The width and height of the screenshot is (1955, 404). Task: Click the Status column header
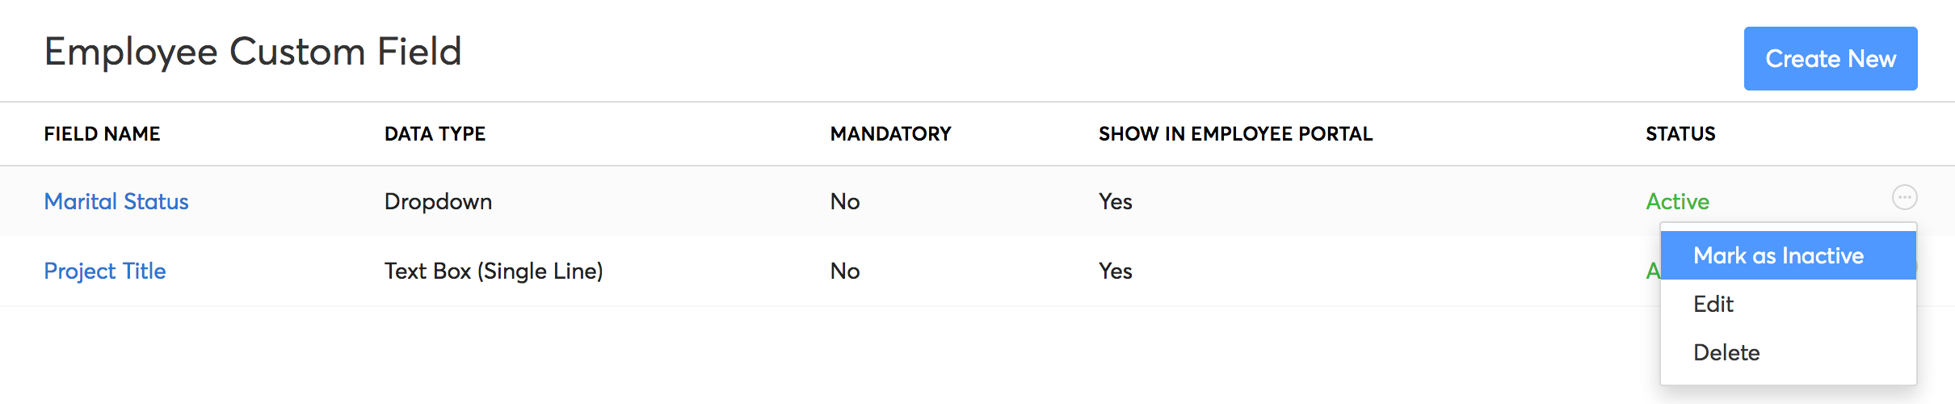(x=1680, y=134)
